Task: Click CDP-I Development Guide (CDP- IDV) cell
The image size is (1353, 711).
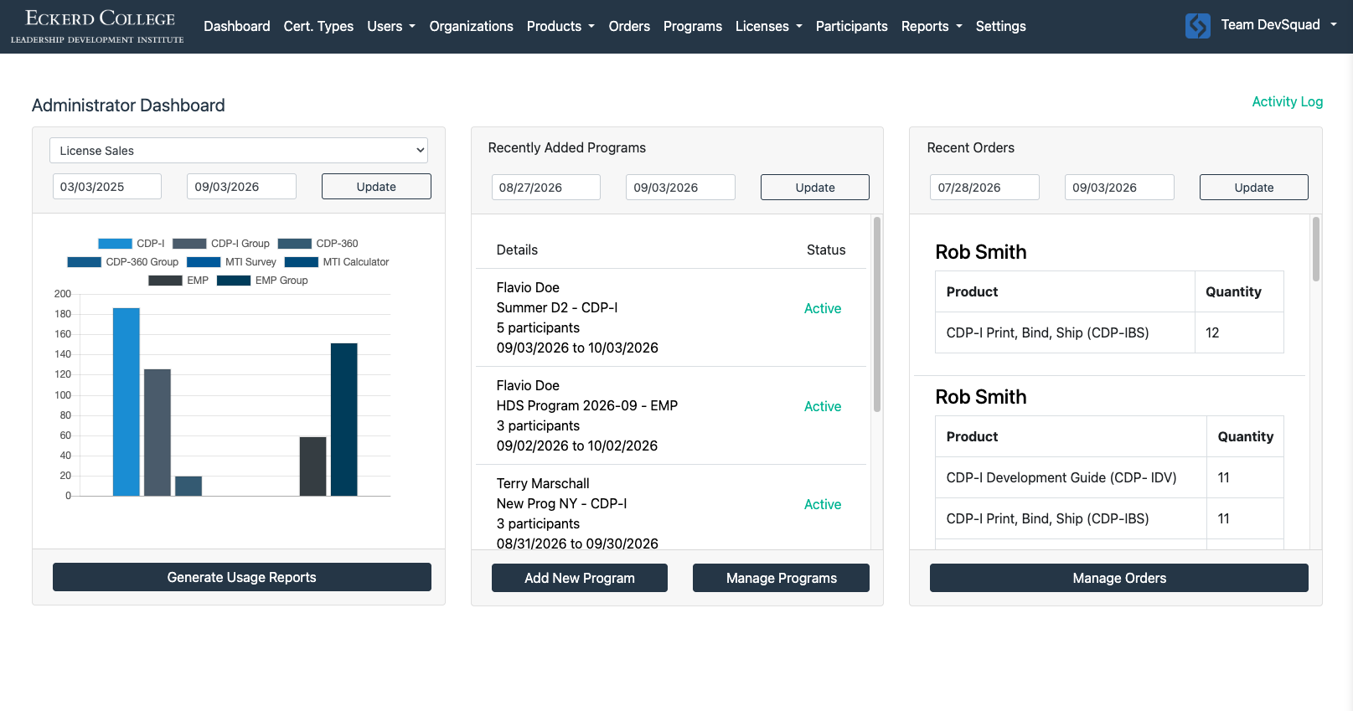Action: 1071,477
